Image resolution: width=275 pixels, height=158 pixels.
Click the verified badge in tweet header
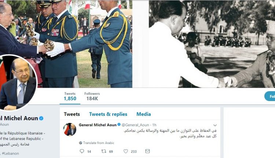click(x=119, y=125)
